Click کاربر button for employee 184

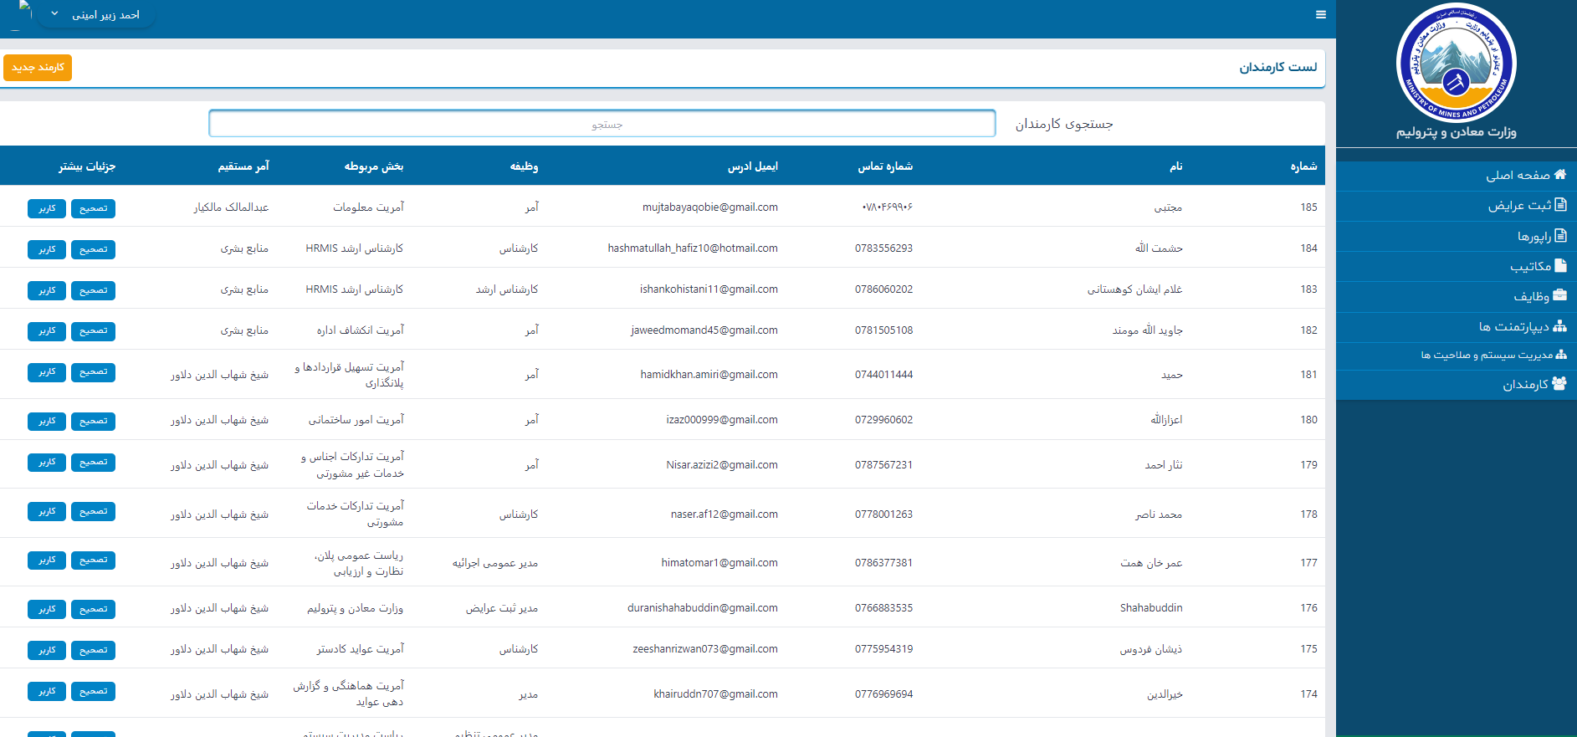click(x=47, y=249)
